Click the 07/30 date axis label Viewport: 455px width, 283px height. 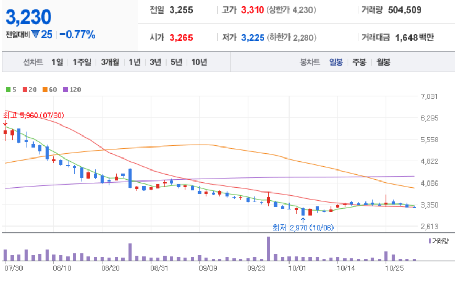pos(13,268)
